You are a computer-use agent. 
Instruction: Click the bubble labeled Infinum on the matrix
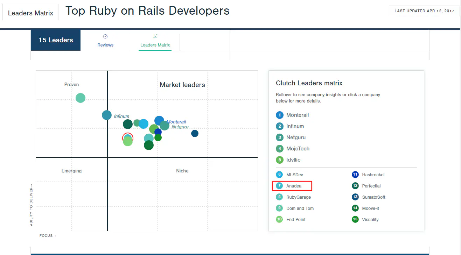[x=106, y=115]
